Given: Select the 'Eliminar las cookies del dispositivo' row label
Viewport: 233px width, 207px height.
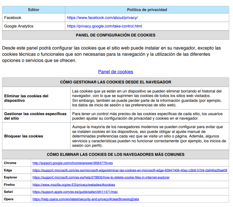Looking at the screenshot, I should coord(26,98).
